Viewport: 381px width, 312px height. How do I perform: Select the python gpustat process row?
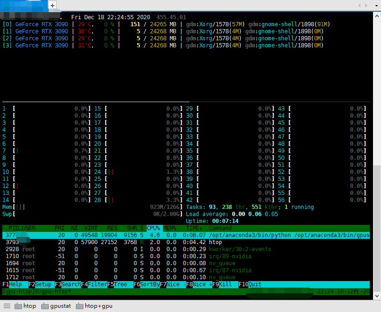187,235
